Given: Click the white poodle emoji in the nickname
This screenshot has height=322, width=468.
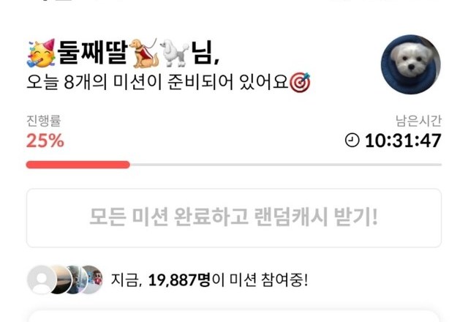Looking at the screenshot, I should [174, 53].
